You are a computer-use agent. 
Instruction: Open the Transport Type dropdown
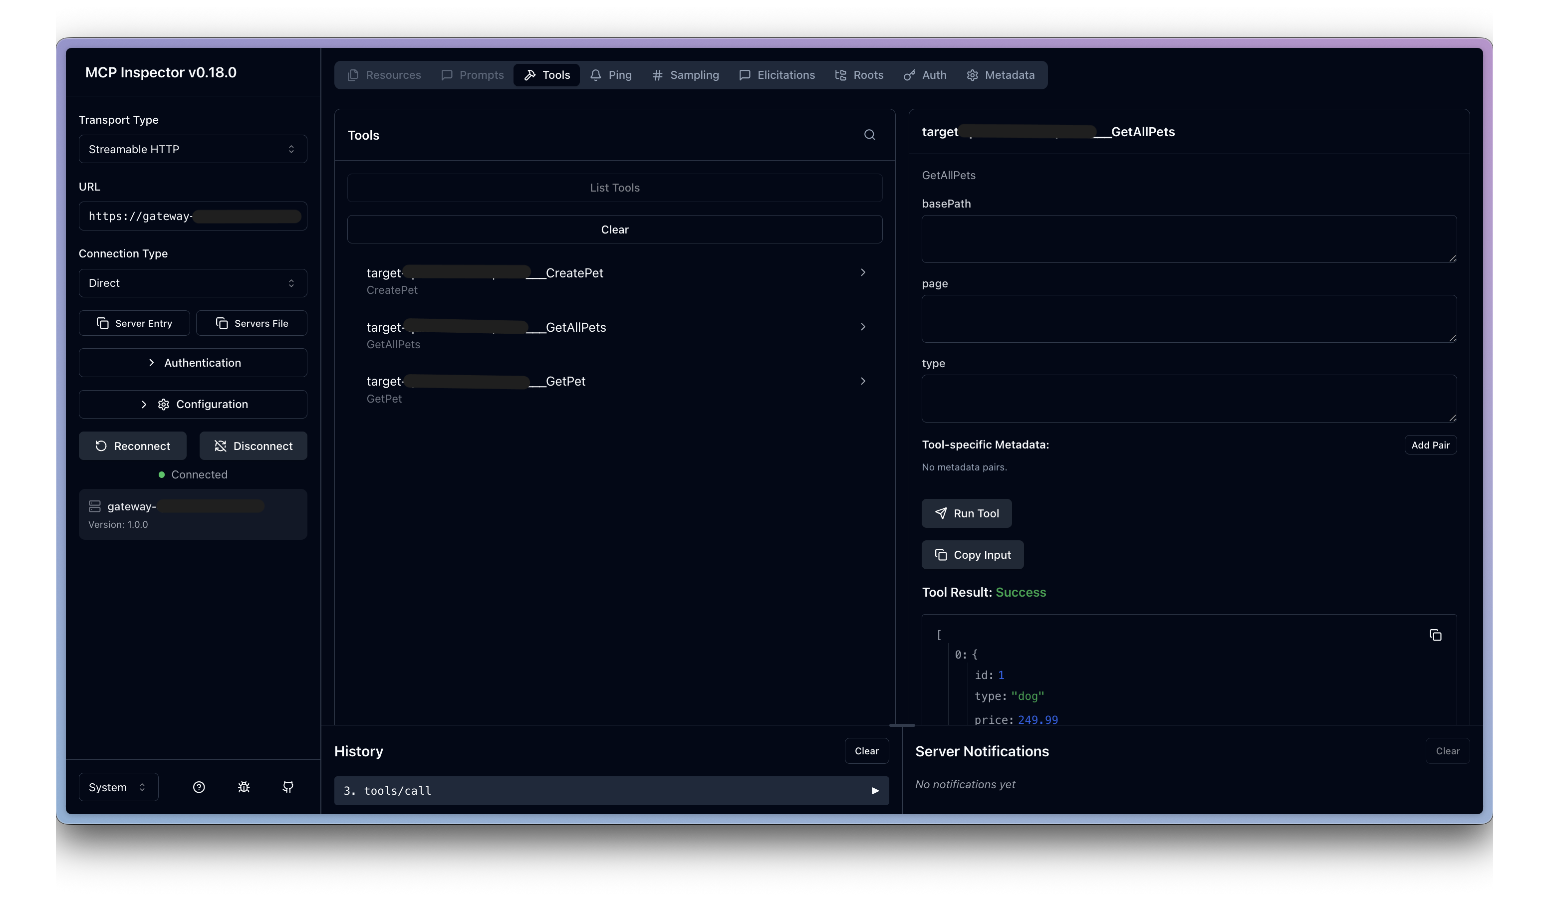click(193, 149)
